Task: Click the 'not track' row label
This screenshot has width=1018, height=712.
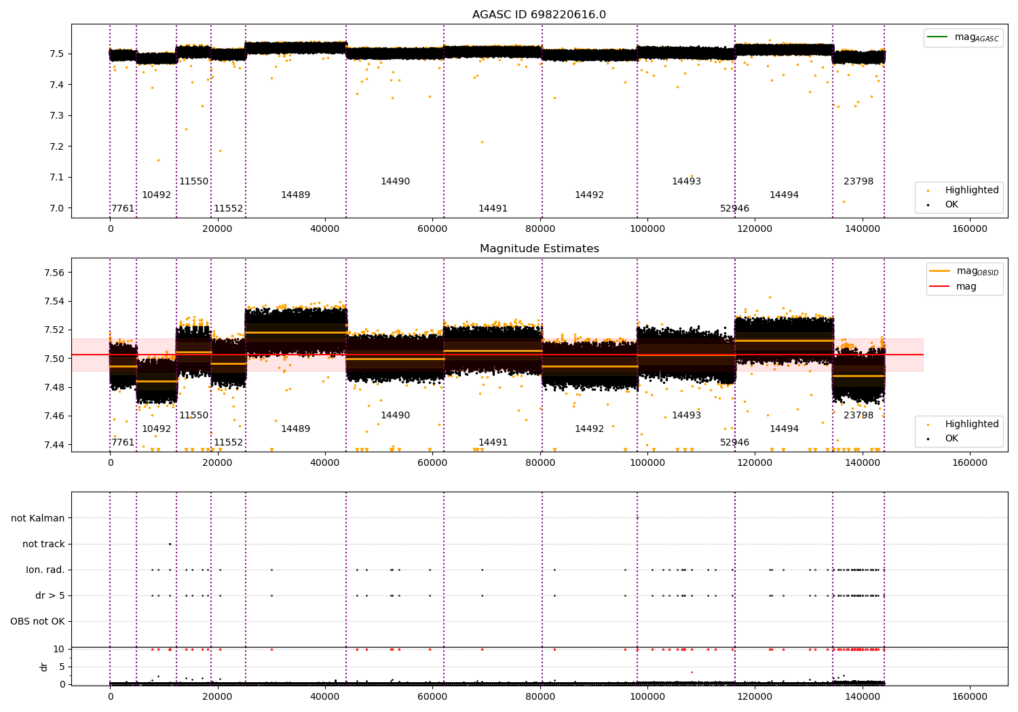Action: (43, 544)
